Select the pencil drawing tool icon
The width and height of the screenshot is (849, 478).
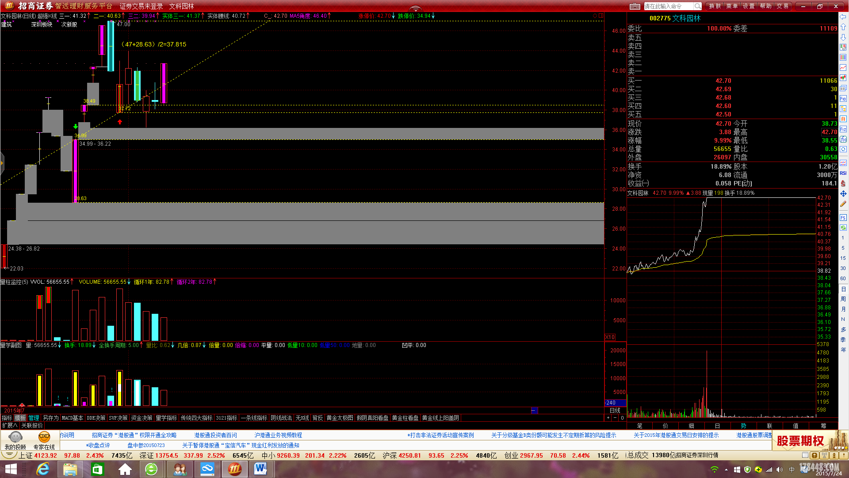[x=843, y=204]
